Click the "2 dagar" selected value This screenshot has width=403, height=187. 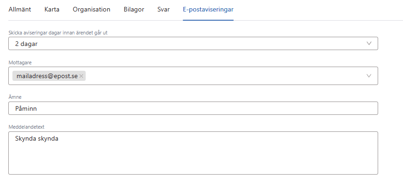[x=26, y=44]
